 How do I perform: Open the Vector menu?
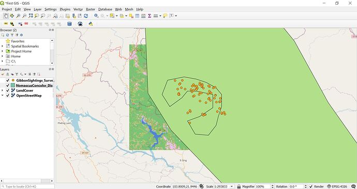[78, 9]
